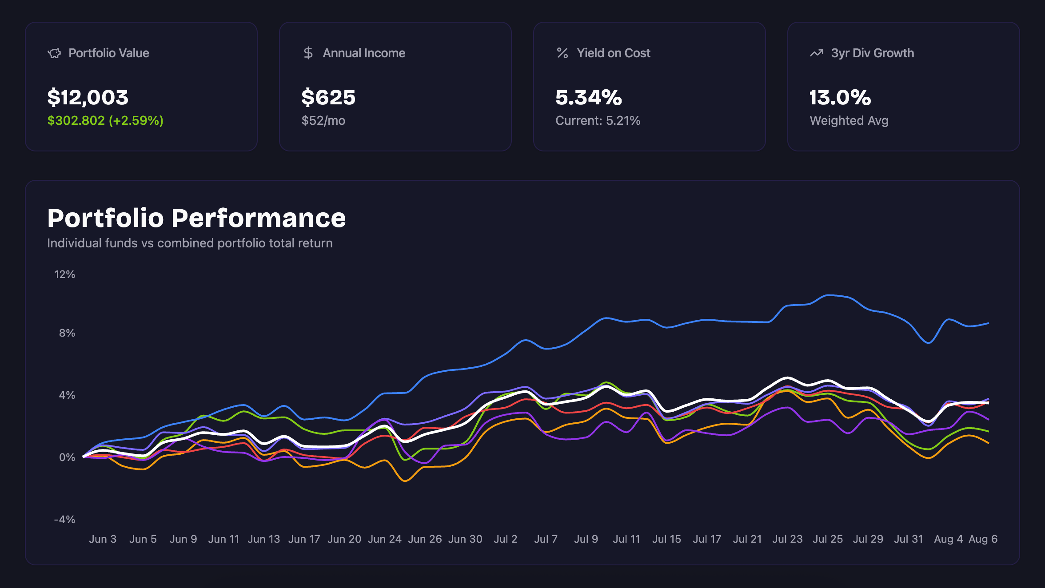1045x588 pixels.
Task: Click the 12% y-axis label
Action: click(x=64, y=274)
